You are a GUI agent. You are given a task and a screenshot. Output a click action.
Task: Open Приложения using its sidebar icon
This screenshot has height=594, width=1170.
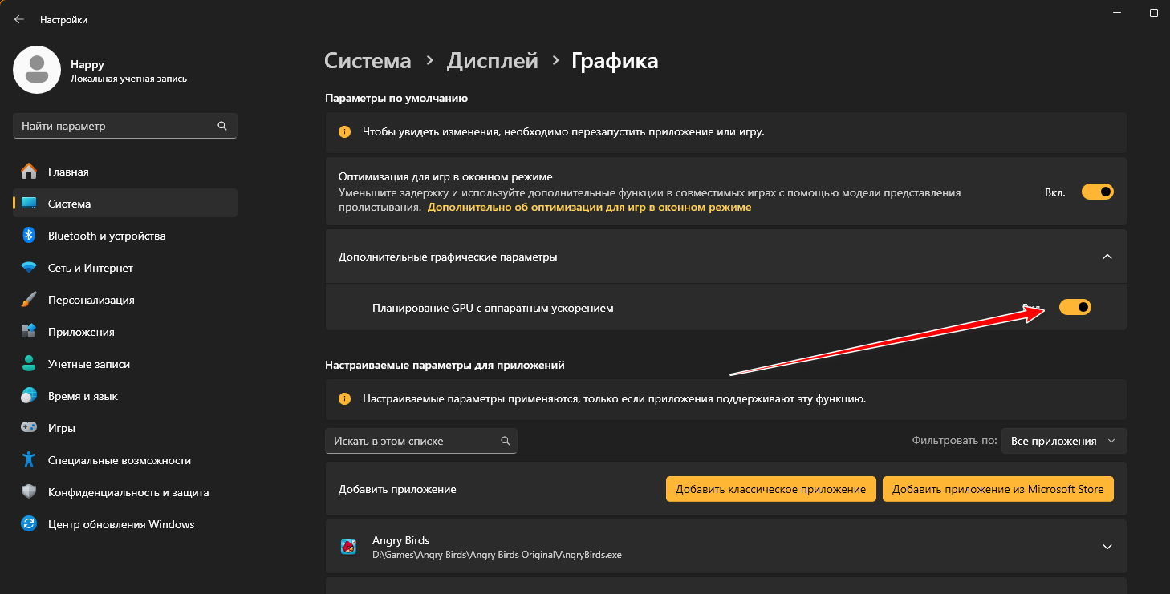tap(29, 332)
